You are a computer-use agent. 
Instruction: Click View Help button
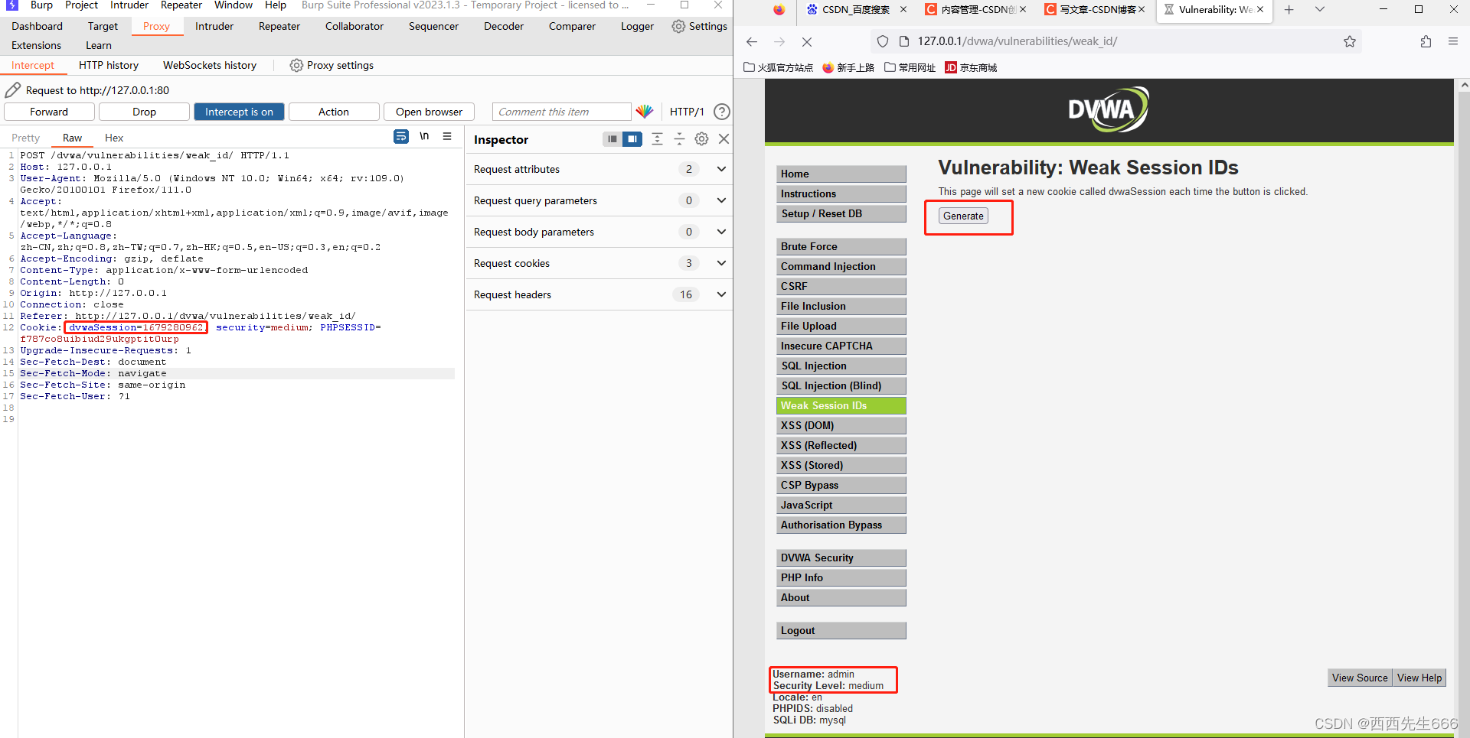1419,678
